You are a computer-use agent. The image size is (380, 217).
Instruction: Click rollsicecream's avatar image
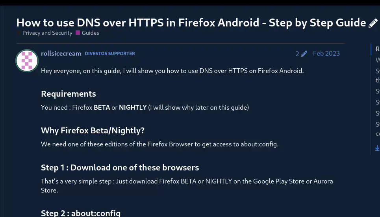point(27,61)
